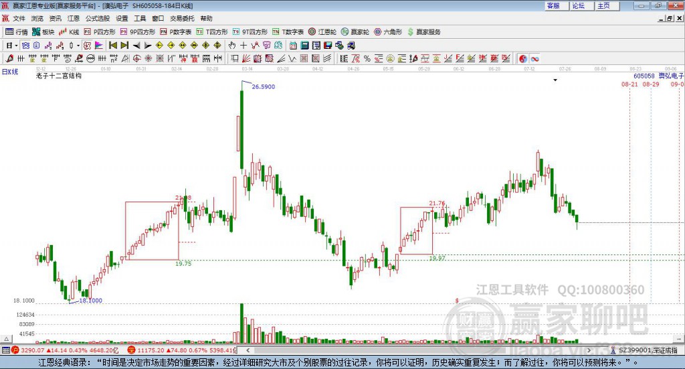Jump to the first bar icon
Viewport: 685px width, 369px height.
[x=112, y=46]
